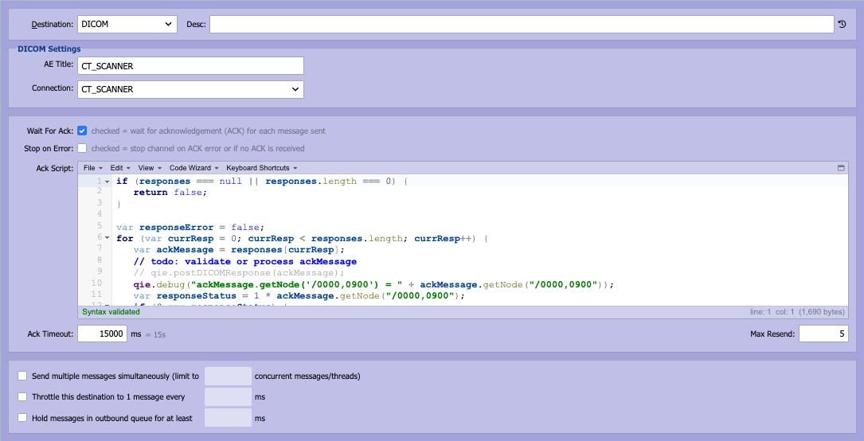Click the AE Title input field

190,66
